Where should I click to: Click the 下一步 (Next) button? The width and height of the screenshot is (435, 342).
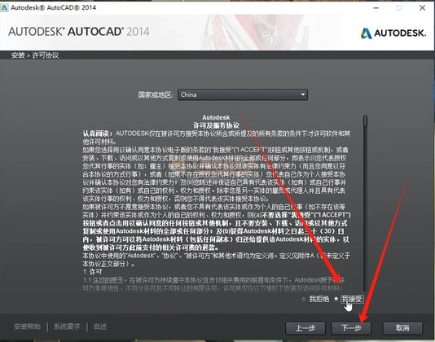[x=351, y=328]
